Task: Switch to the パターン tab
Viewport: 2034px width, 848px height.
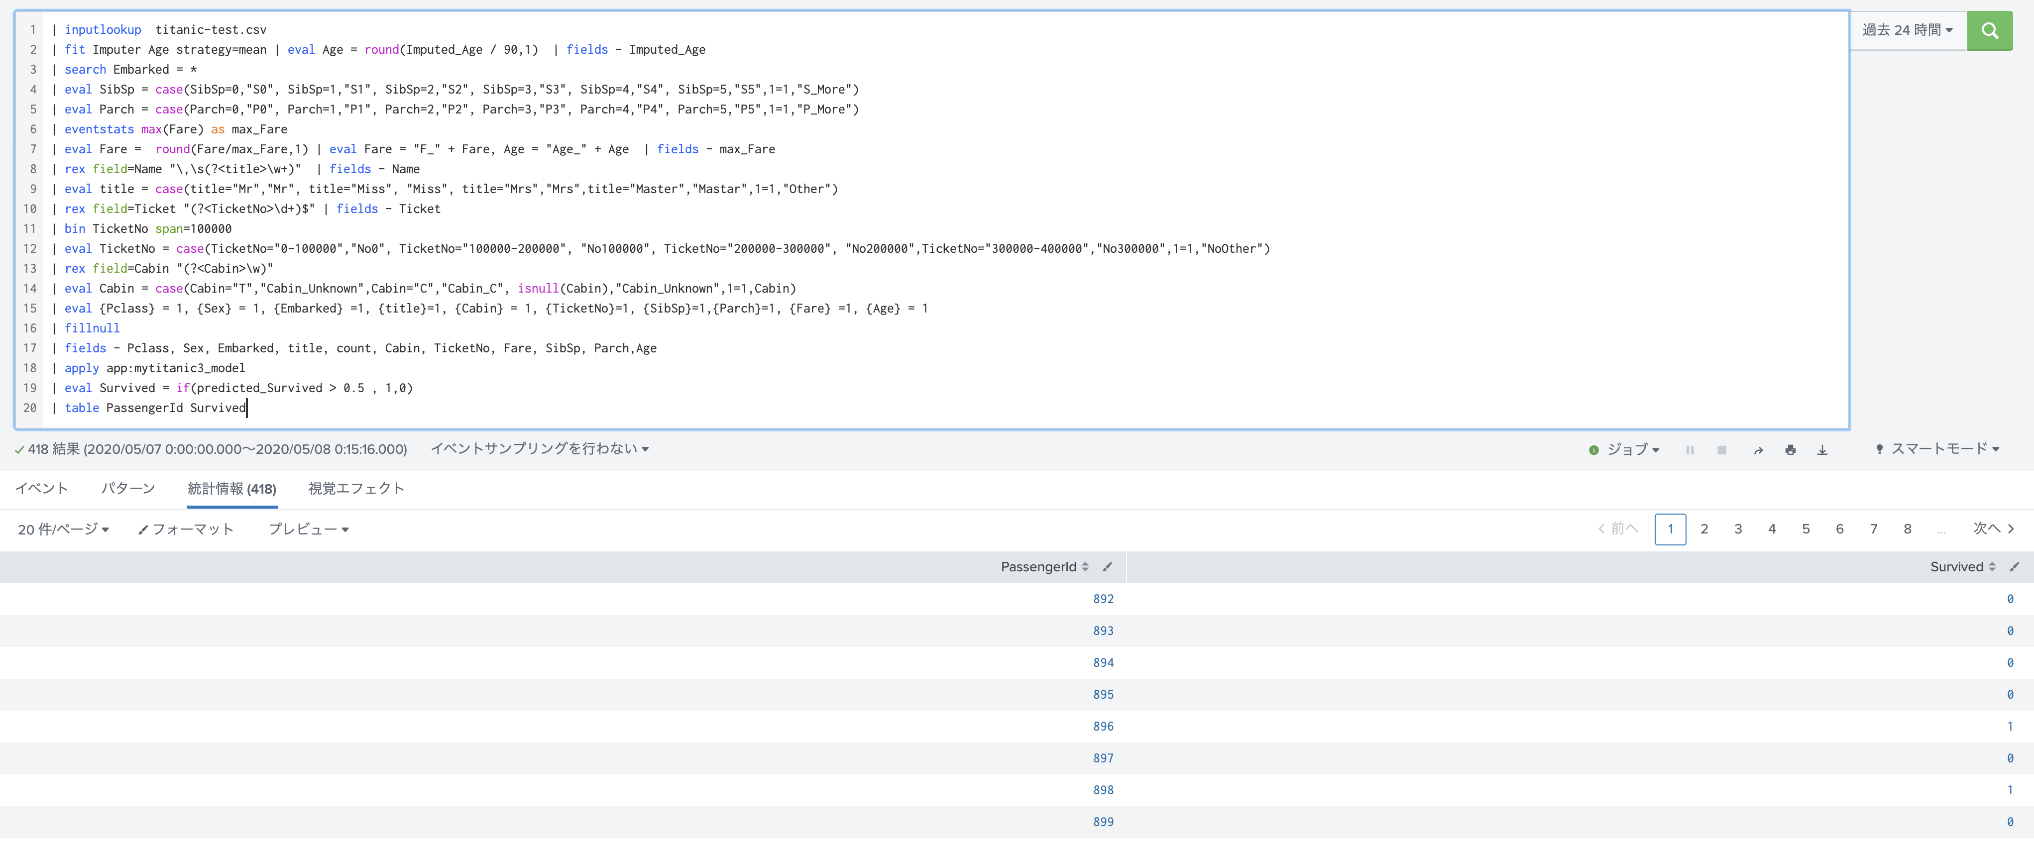Action: (128, 489)
